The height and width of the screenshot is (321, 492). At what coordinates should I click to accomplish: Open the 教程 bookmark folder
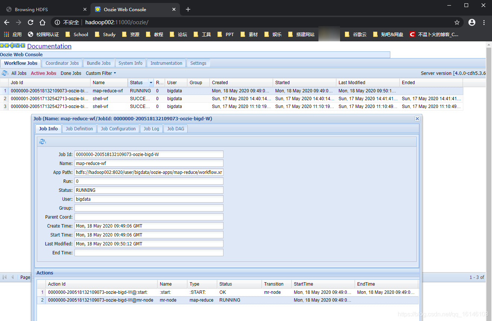tap(155, 34)
